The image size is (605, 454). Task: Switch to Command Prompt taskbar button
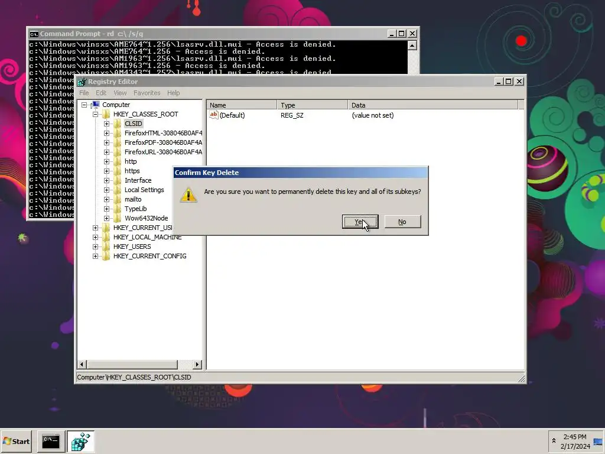(51, 441)
